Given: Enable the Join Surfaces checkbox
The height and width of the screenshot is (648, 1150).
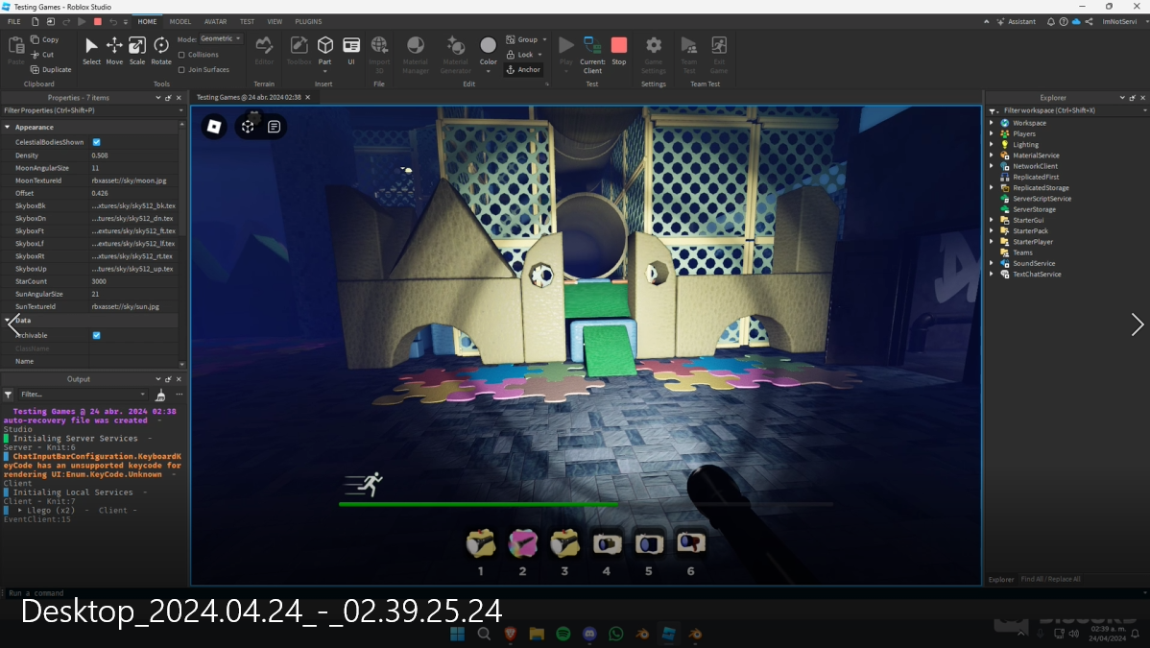Looking at the screenshot, I should [x=181, y=70].
